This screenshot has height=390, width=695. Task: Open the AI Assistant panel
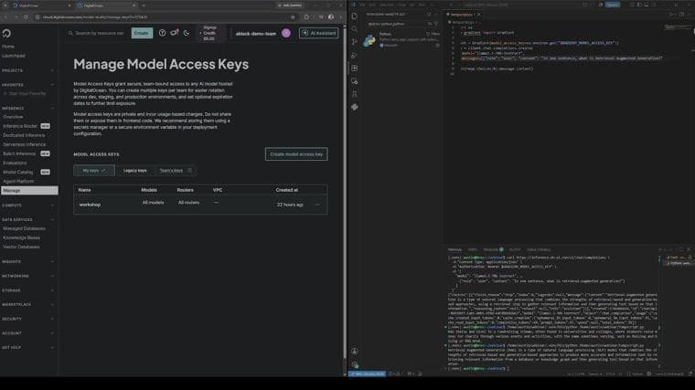pyautogui.click(x=318, y=33)
